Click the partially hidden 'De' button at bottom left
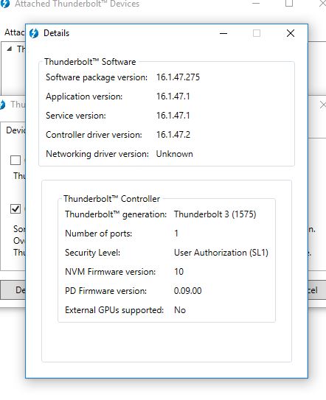Screen dimensions: 326x400 pos(13,290)
